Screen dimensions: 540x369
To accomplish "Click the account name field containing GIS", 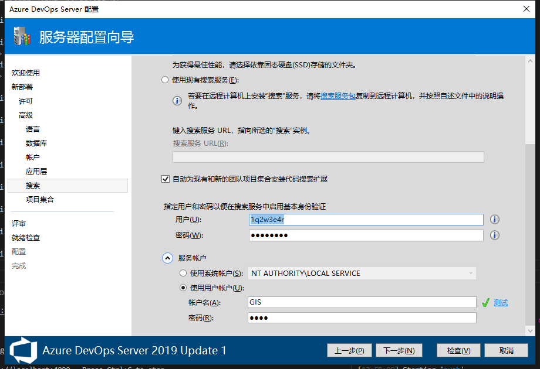I will (362, 302).
